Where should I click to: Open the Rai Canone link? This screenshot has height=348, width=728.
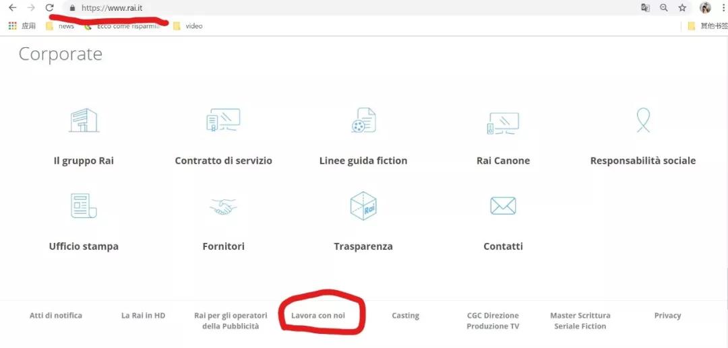[504, 161]
